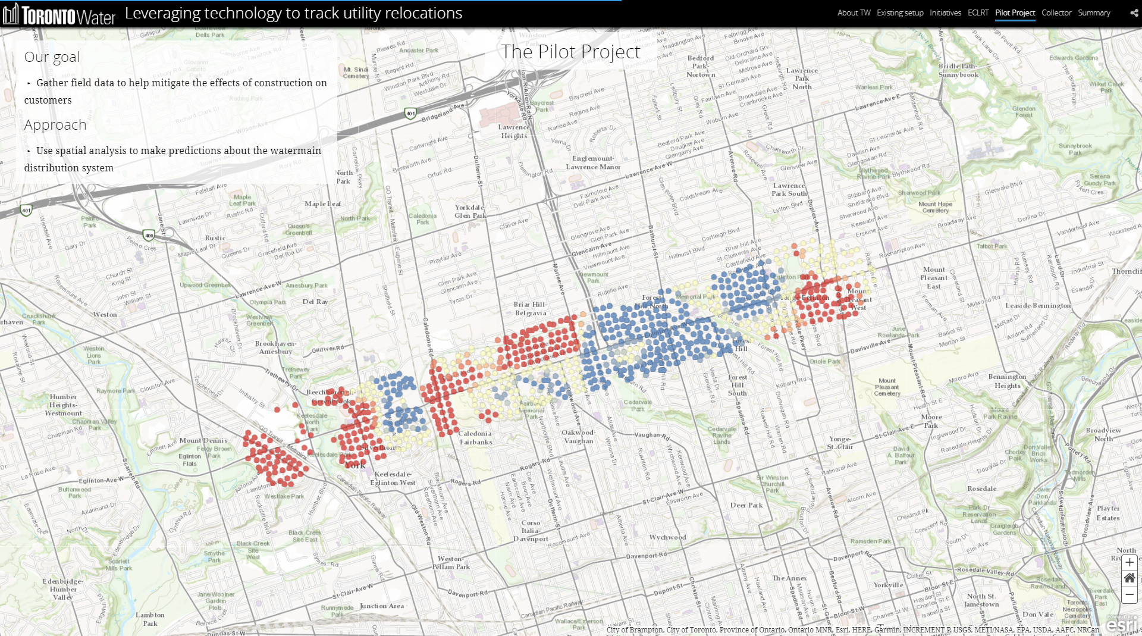Viewport: 1142px width, 636px height.
Task: Jump to the Summary tab
Action: click(1094, 13)
